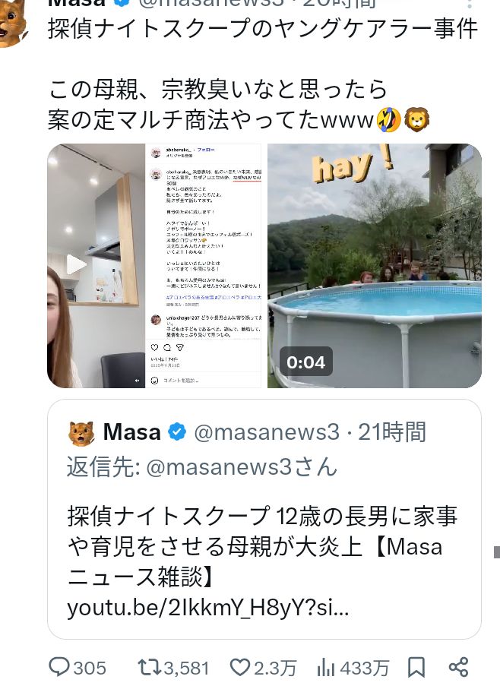The width and height of the screenshot is (500, 689).
Task: Play the left video with play arrow
Action: click(x=75, y=264)
